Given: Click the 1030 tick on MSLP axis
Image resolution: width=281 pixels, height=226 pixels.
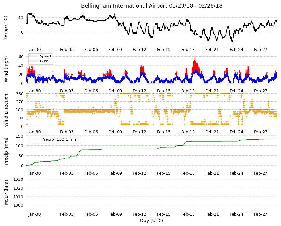Looking at the screenshot, I should 18,179.
